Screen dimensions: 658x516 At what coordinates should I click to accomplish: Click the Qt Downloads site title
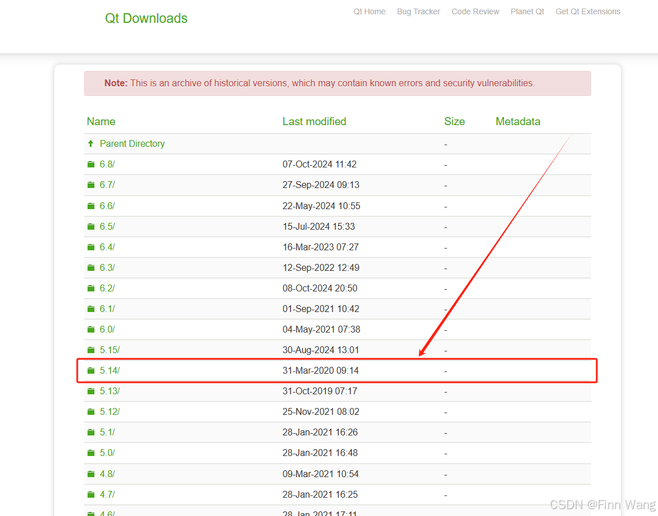click(146, 18)
